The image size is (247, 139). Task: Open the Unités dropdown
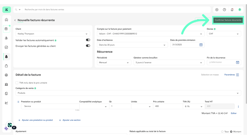click(142, 106)
